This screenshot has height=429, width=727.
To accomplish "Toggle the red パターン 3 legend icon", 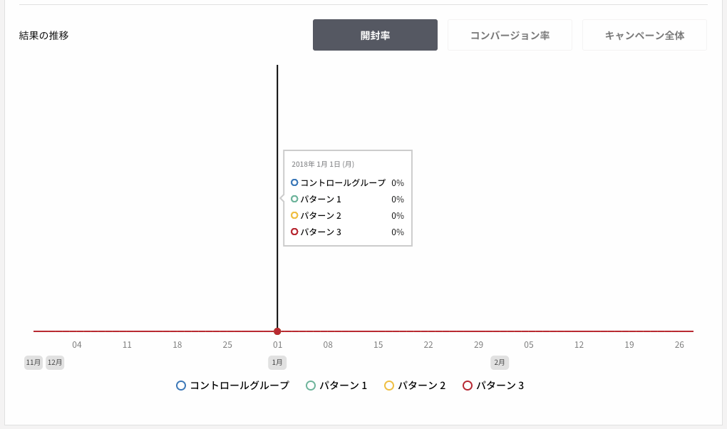I will coord(468,386).
